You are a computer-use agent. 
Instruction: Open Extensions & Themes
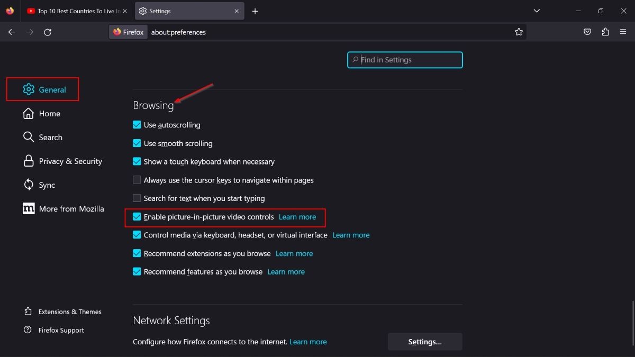tap(69, 312)
